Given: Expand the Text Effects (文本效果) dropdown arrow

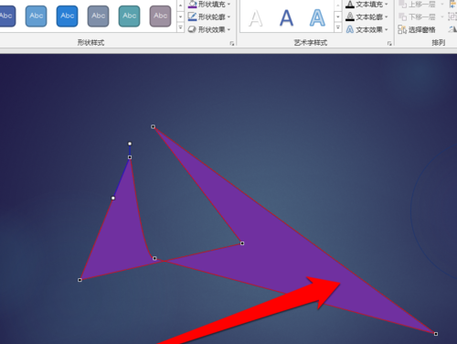Looking at the screenshot, I should click(387, 29).
